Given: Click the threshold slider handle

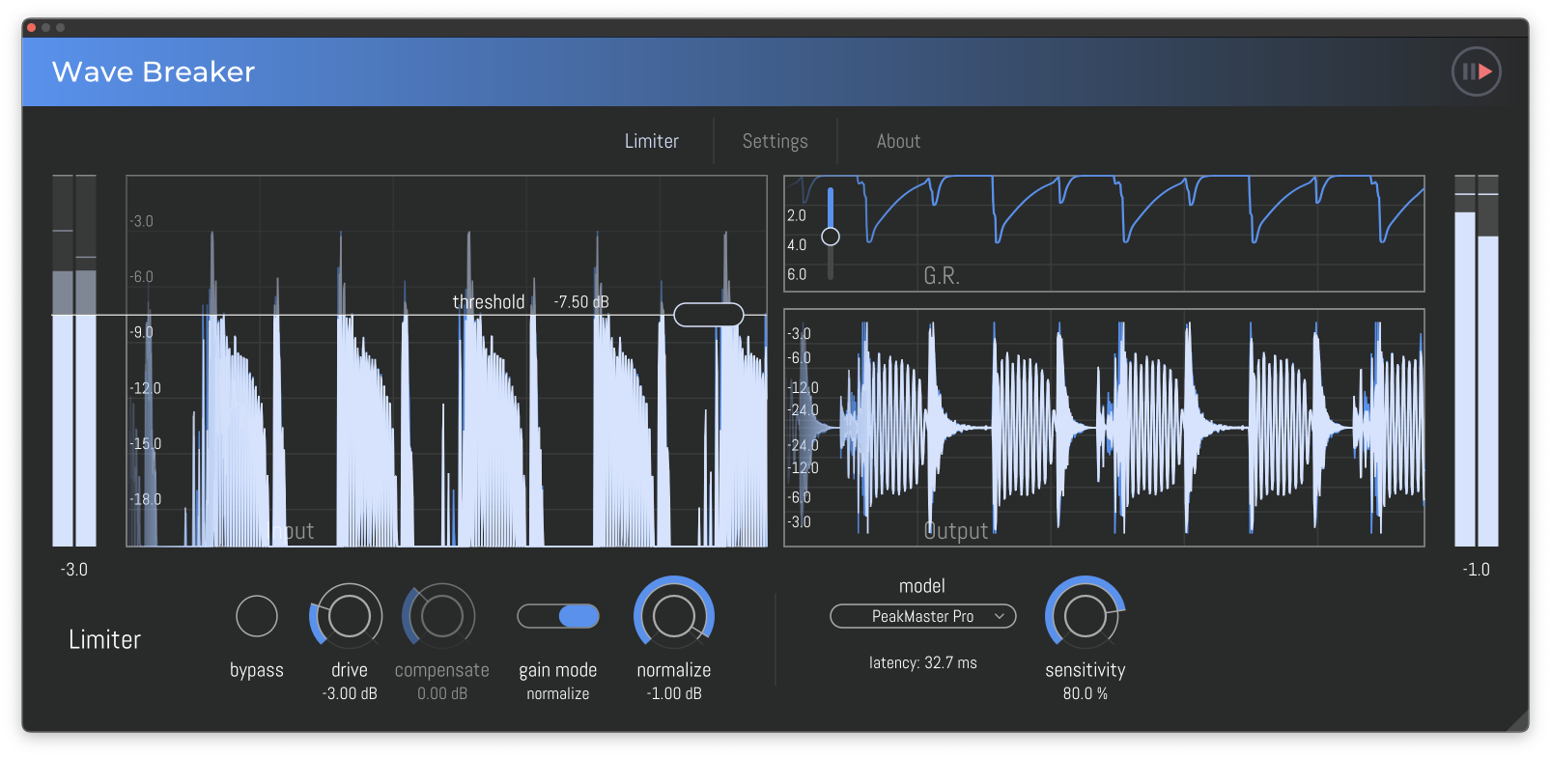Looking at the screenshot, I should point(708,315).
